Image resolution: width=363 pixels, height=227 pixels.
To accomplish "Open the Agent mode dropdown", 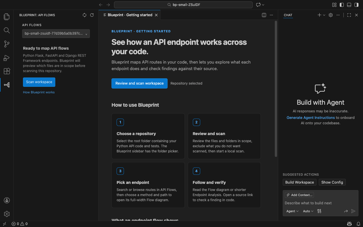I will click(x=292, y=211).
